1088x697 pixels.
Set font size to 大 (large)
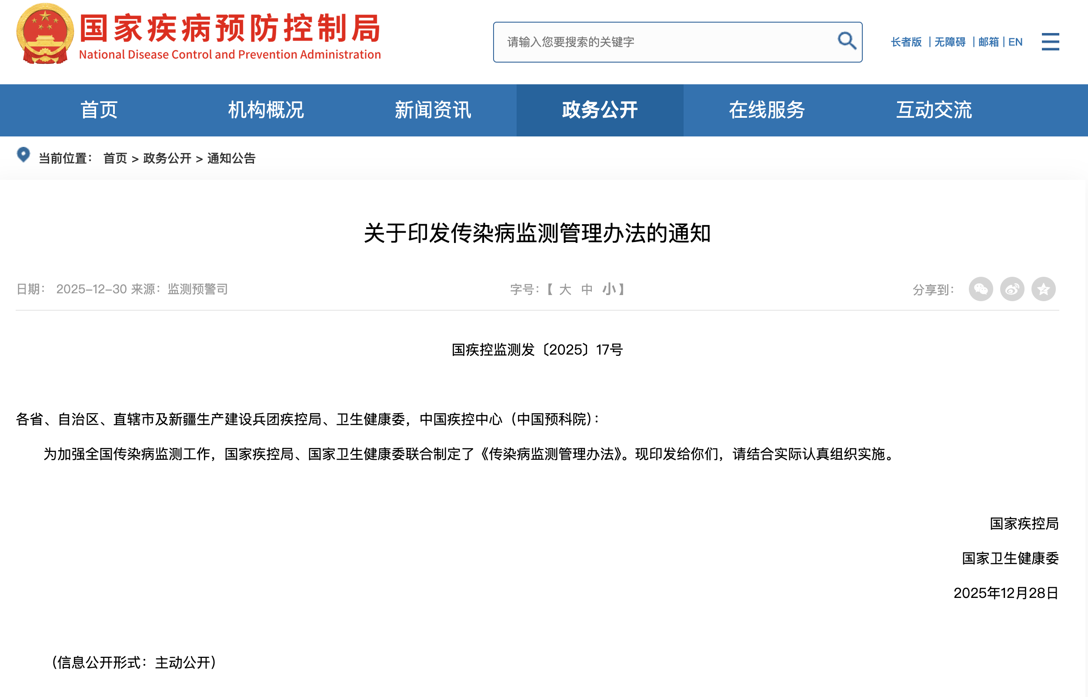point(565,290)
